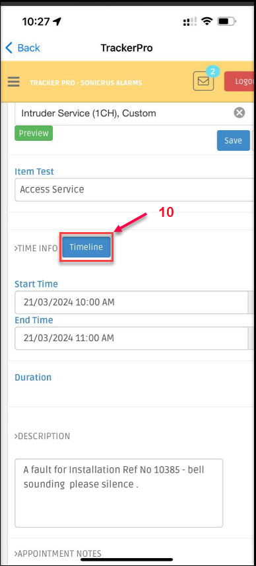Collapse the DESCRIPTION section header
Viewport: 256px width, 566px height.
point(42,436)
